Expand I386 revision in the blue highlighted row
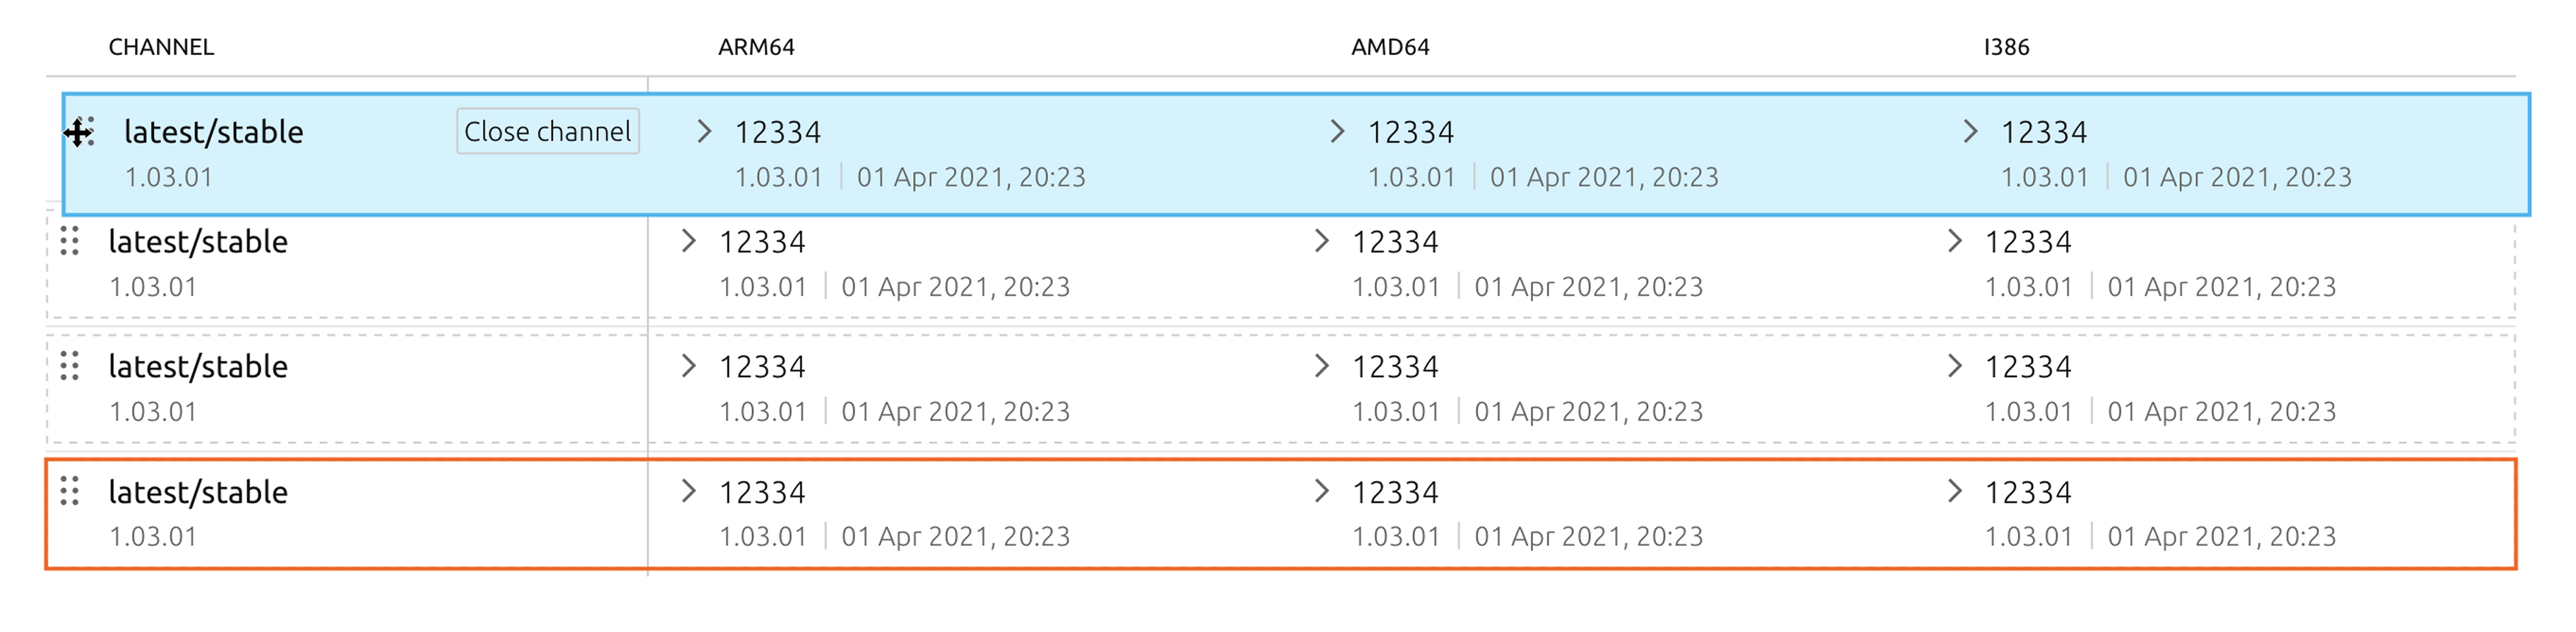2576x632 pixels. click(x=1970, y=131)
